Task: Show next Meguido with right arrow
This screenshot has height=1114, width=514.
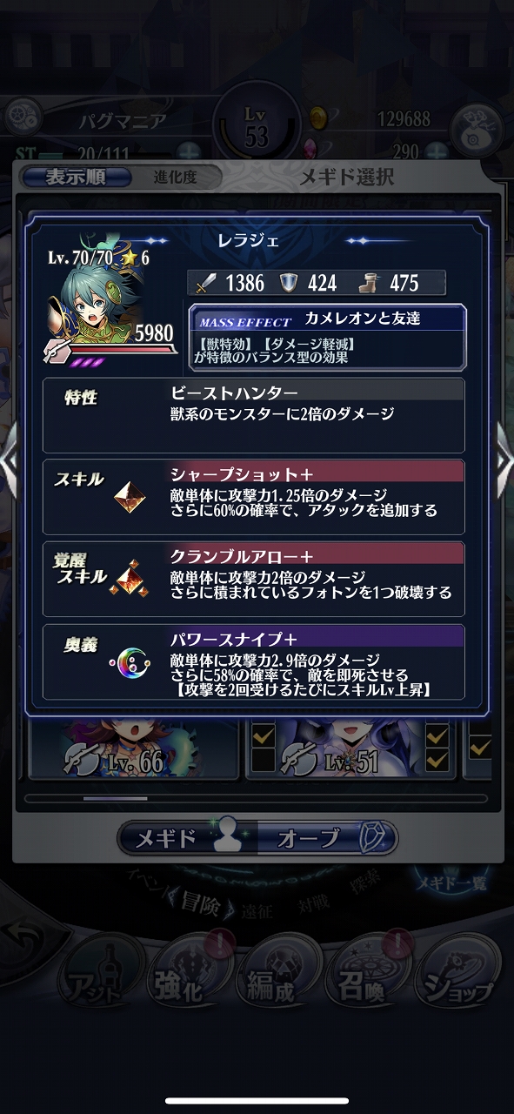Action: point(504,461)
